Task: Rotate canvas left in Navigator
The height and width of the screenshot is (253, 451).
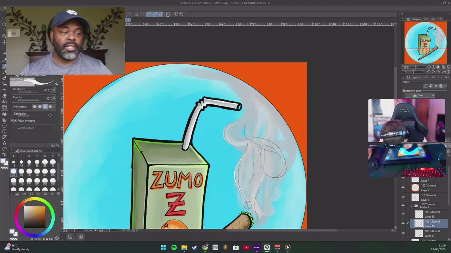Action: (x=429, y=72)
